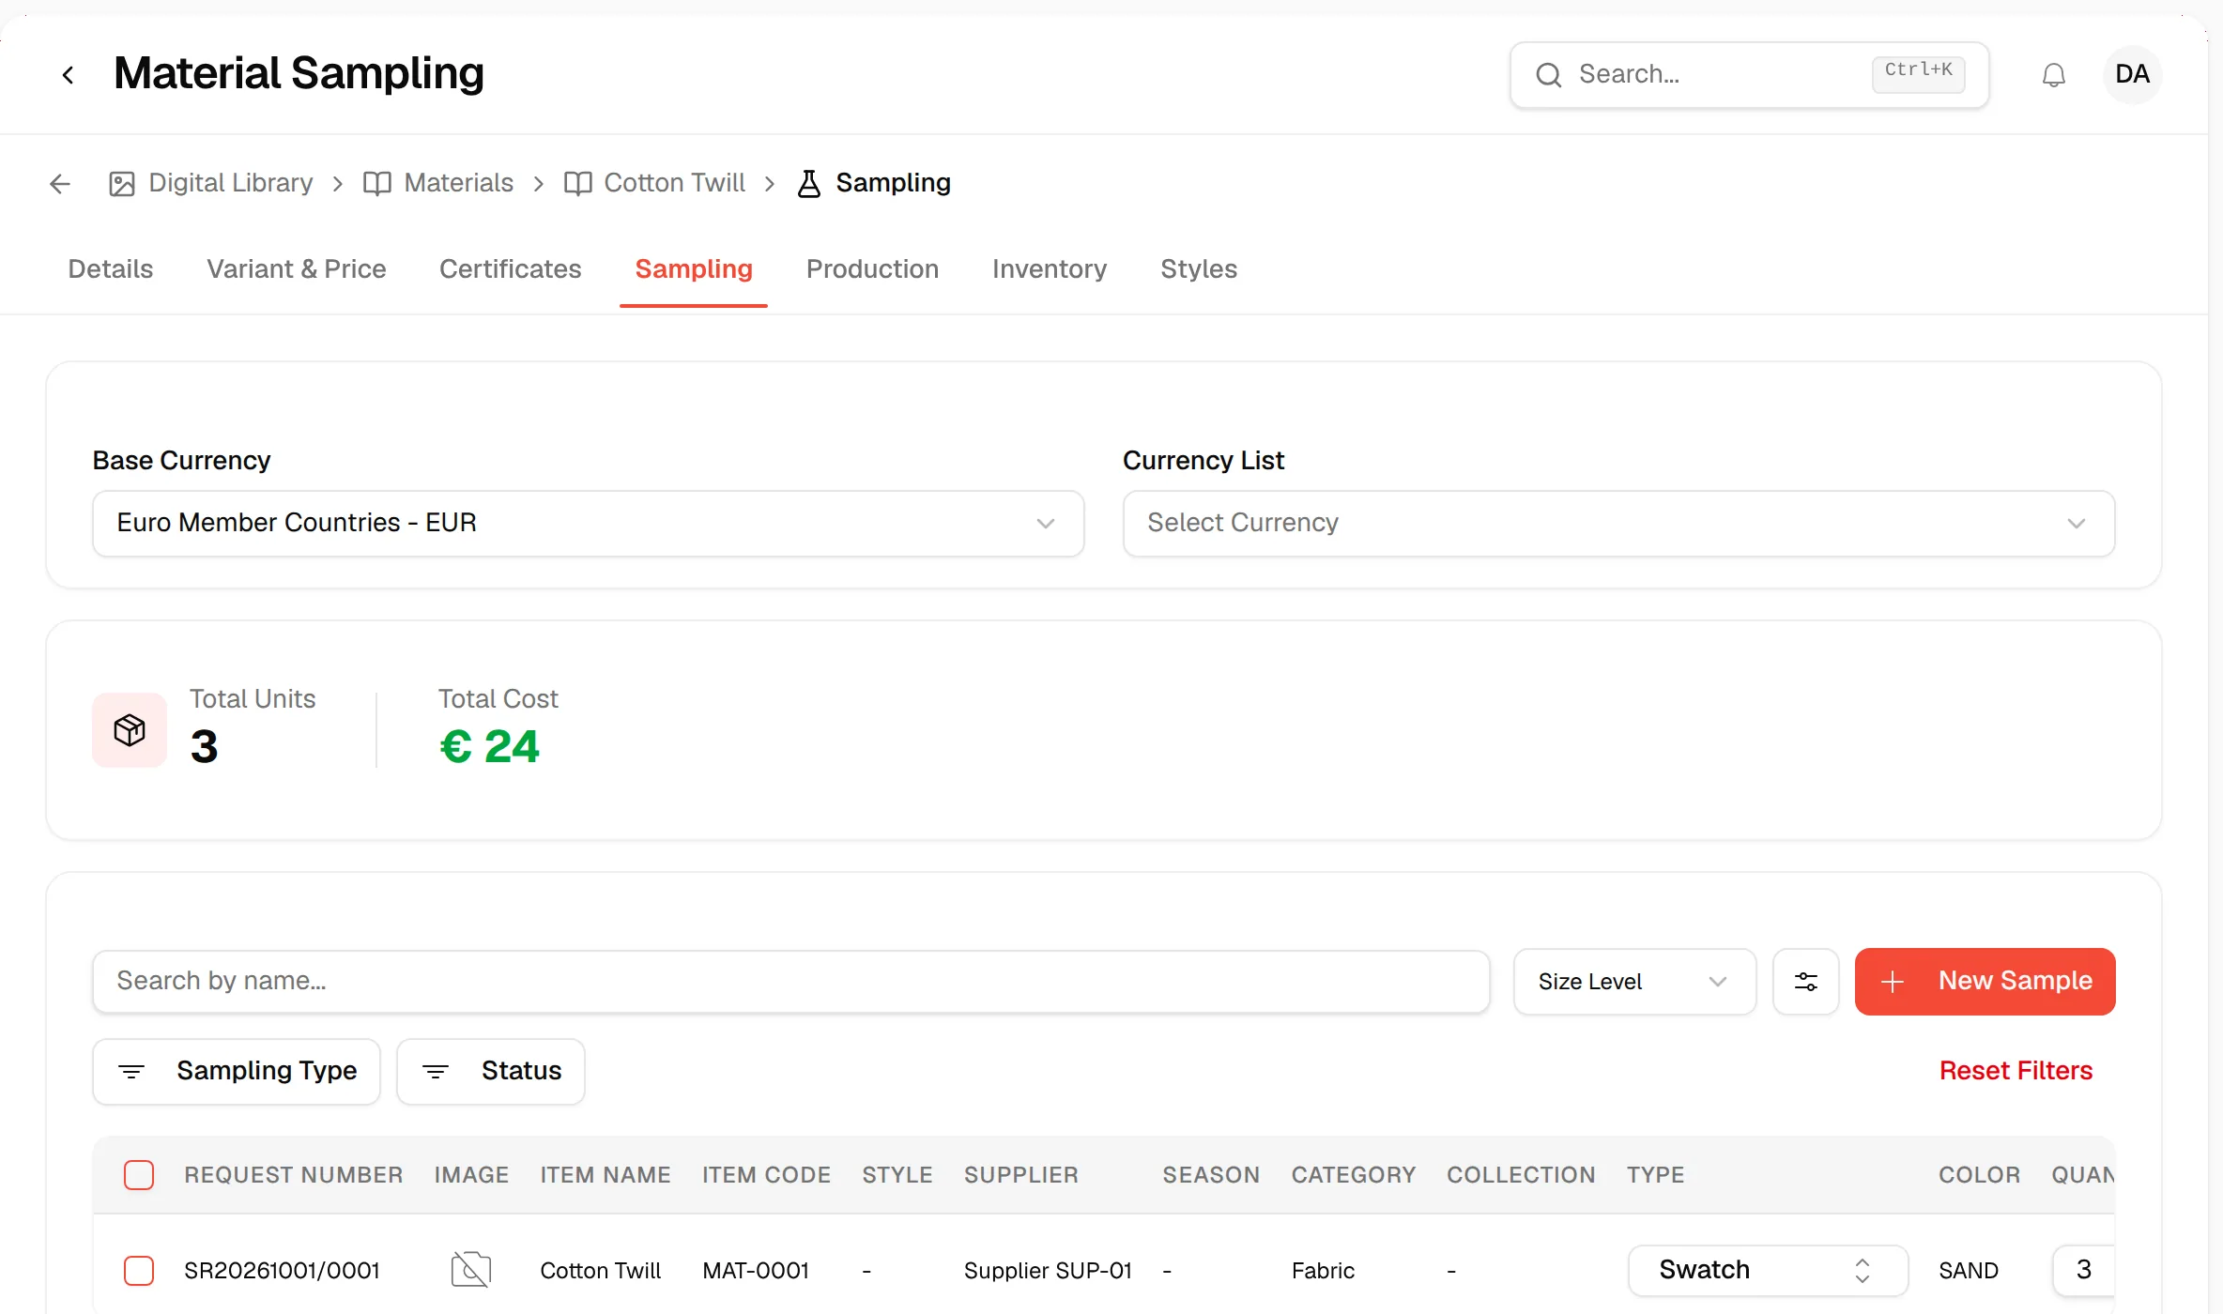Open the filter sliders settings button

[1805, 982]
